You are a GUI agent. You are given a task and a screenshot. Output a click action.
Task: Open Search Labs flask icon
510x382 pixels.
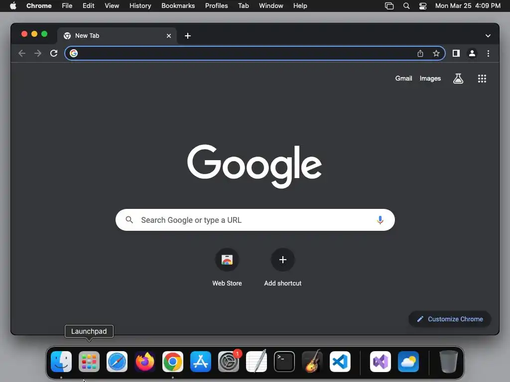[458, 78]
